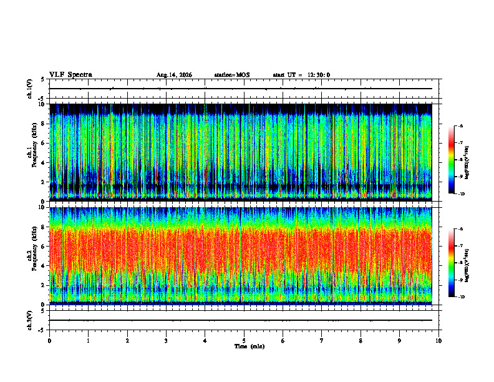Click time axis tick label "2"
Image resolution: width=494 pixels, height=382 pixels.
127,341
